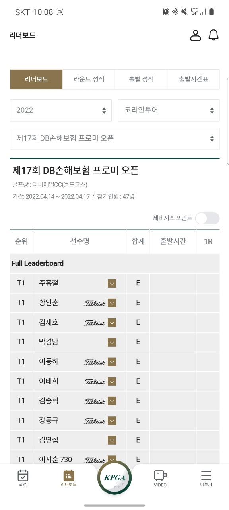
Task: Click the 선수명 column header
Action: [80, 241]
